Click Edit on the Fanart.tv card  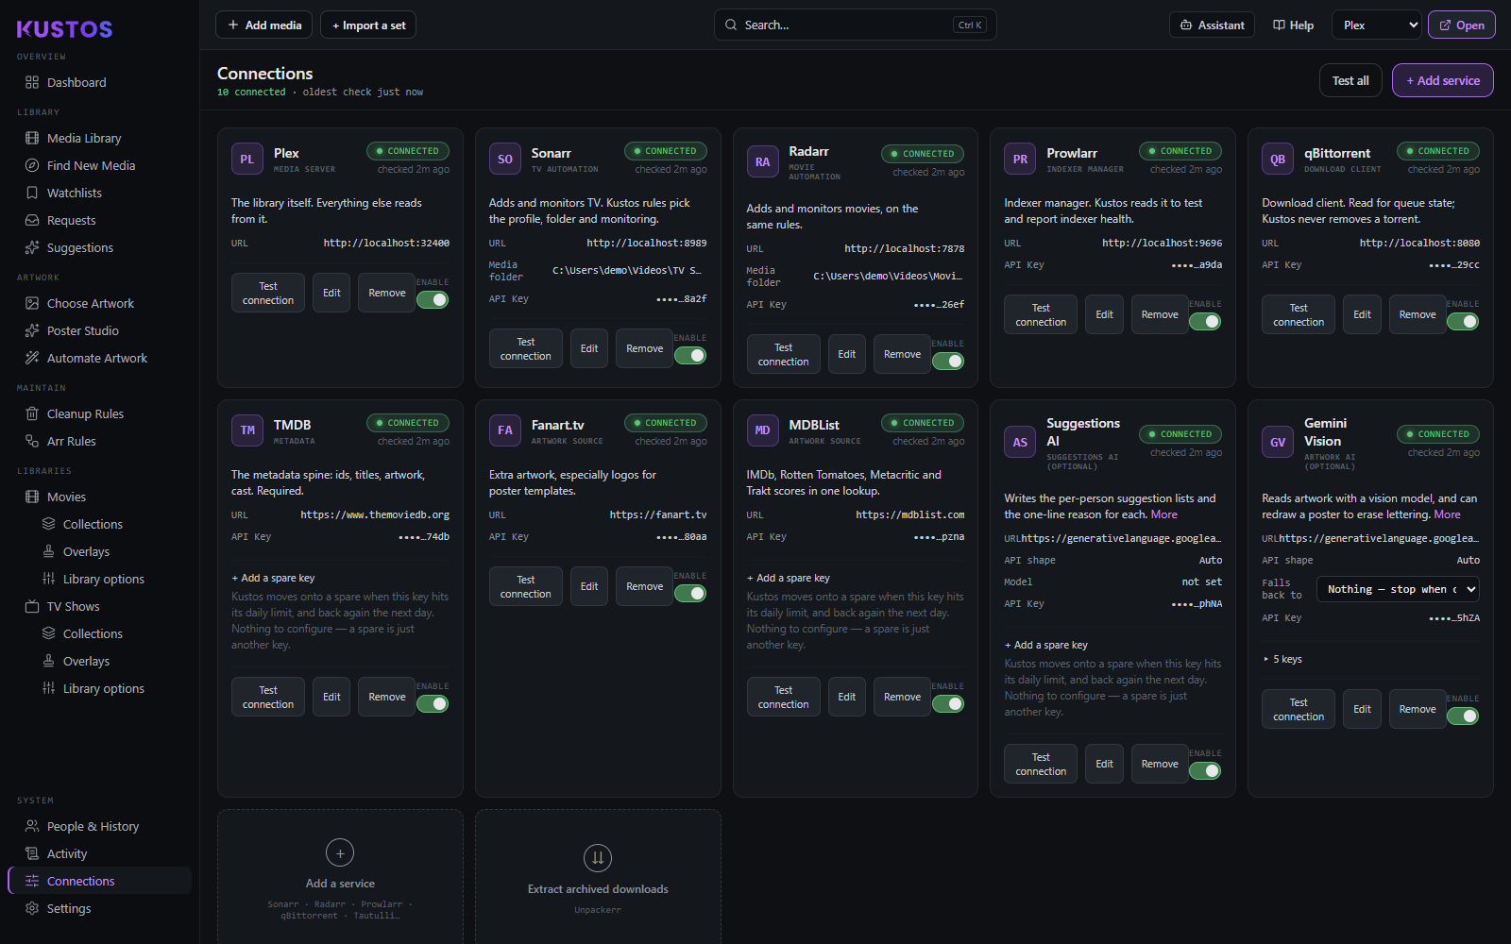point(589,586)
